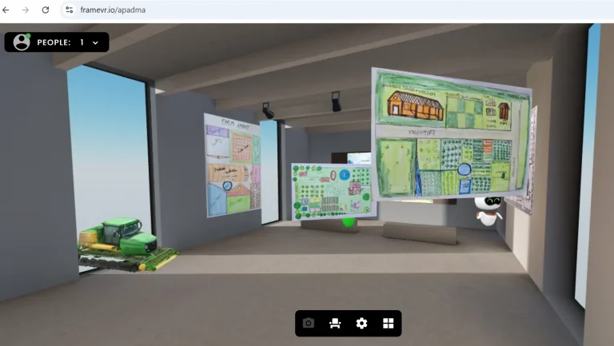Image resolution: width=614 pixels, height=346 pixels.
Task: Select the large farm map poster on right
Action: [x=450, y=133]
